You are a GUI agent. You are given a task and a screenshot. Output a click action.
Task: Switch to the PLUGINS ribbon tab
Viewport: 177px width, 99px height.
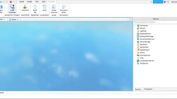[52, 2]
